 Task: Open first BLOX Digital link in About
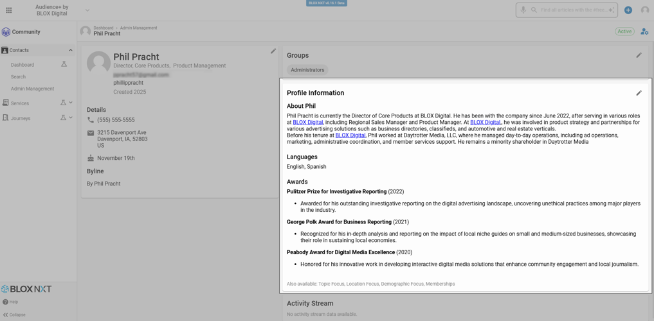(x=308, y=123)
